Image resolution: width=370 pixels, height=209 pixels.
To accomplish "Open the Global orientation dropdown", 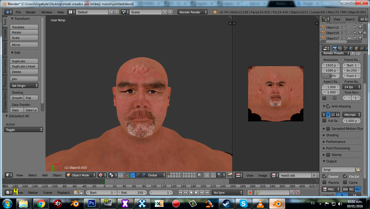I will point(156,175).
